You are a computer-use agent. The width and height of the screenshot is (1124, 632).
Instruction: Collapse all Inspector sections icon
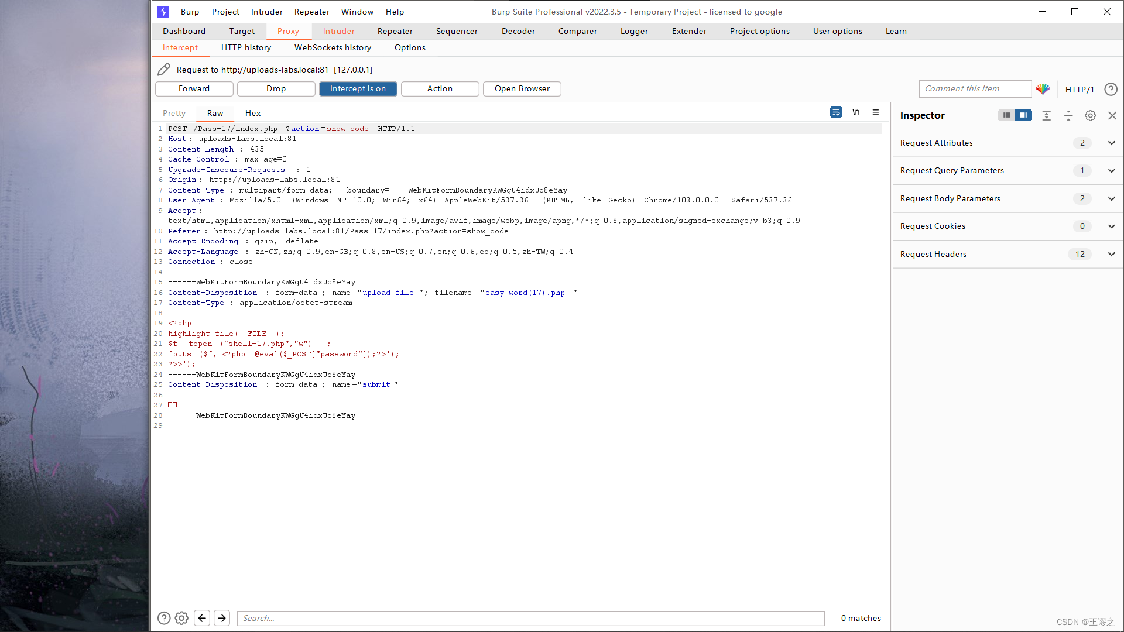pos(1068,115)
